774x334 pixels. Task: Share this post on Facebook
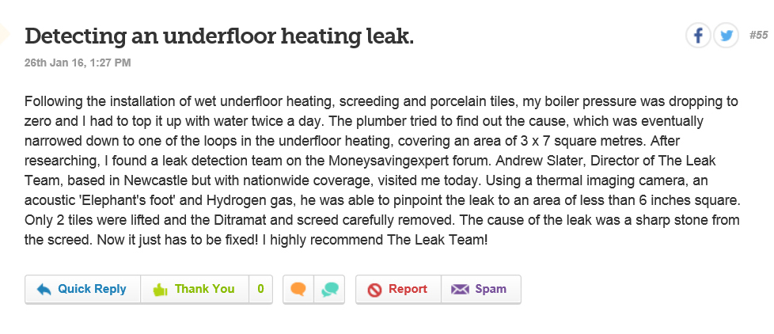pos(698,36)
